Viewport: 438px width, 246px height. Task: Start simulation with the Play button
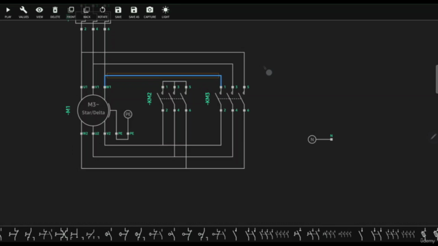point(8,12)
